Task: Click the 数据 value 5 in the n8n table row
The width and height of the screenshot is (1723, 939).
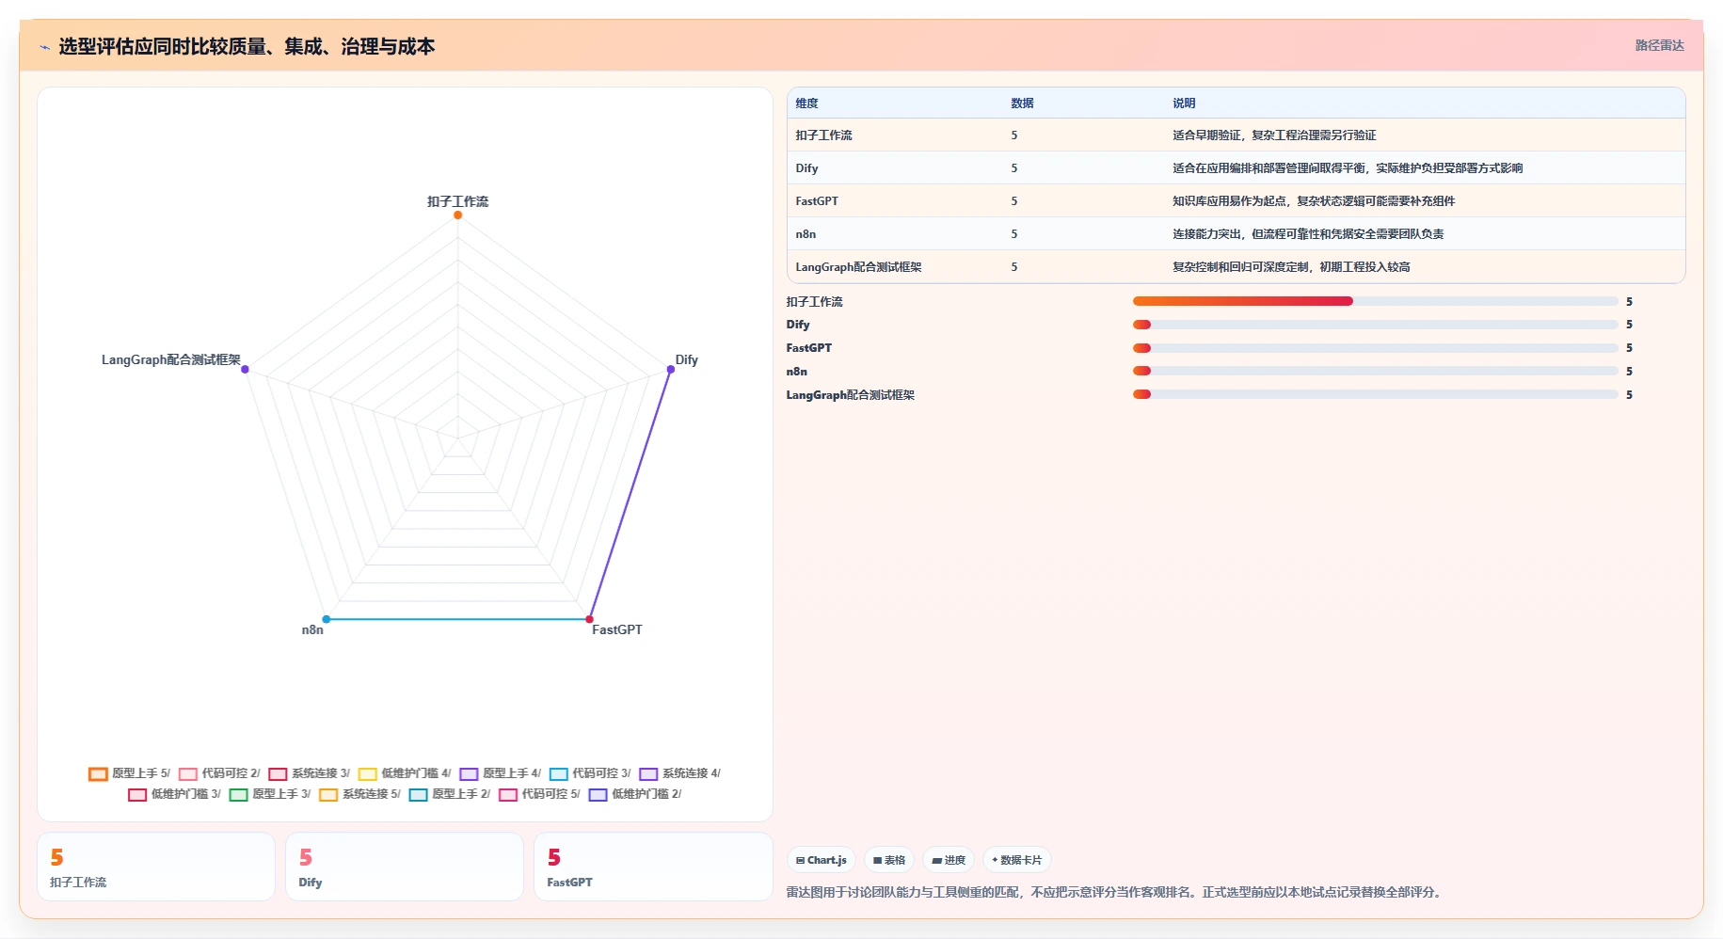Action: [1014, 234]
